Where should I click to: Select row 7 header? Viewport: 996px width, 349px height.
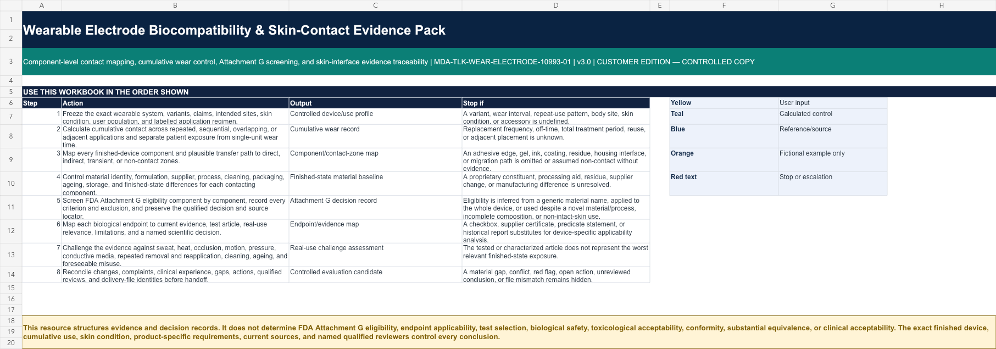[11, 117]
